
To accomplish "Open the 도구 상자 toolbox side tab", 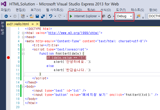I will tap(3, 28).
